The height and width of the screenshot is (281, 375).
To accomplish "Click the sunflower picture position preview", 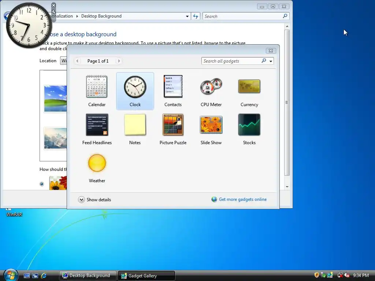I will tap(58, 183).
